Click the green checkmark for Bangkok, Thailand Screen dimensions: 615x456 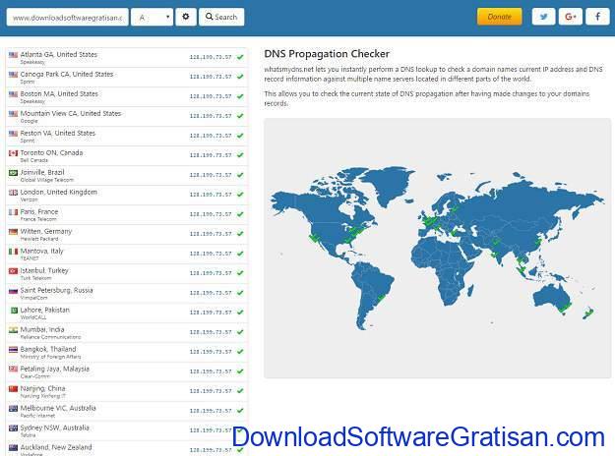[x=240, y=352]
